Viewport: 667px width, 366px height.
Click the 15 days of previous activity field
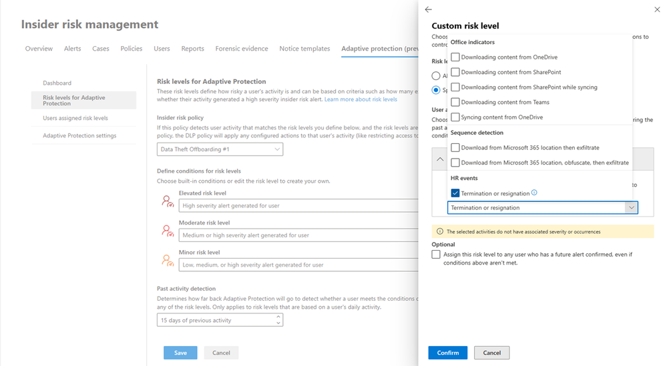pos(220,320)
